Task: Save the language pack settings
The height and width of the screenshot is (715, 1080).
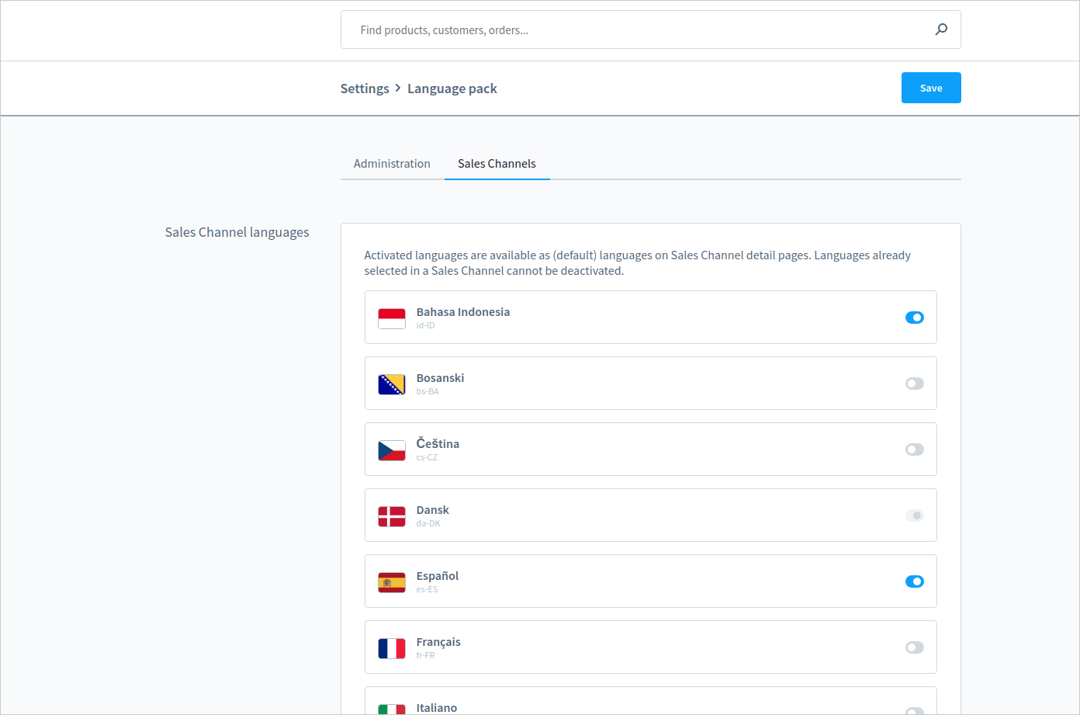Action: click(x=931, y=88)
